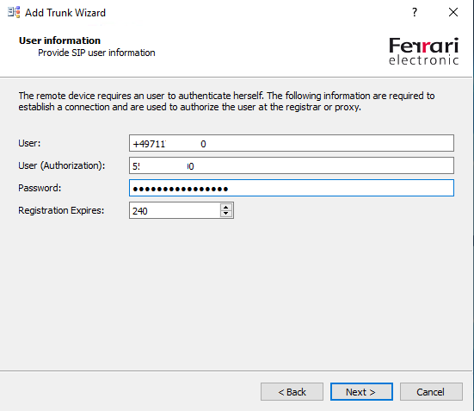474x411 pixels.
Task: Open help with the question mark button
Action: [x=415, y=12]
